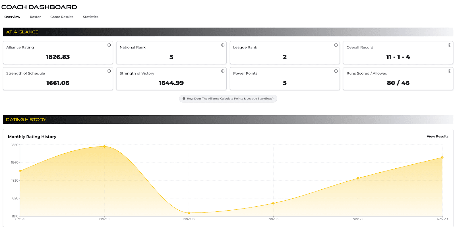The image size is (455, 227).
Task: Click the League Rank card label
Action: 245,47
